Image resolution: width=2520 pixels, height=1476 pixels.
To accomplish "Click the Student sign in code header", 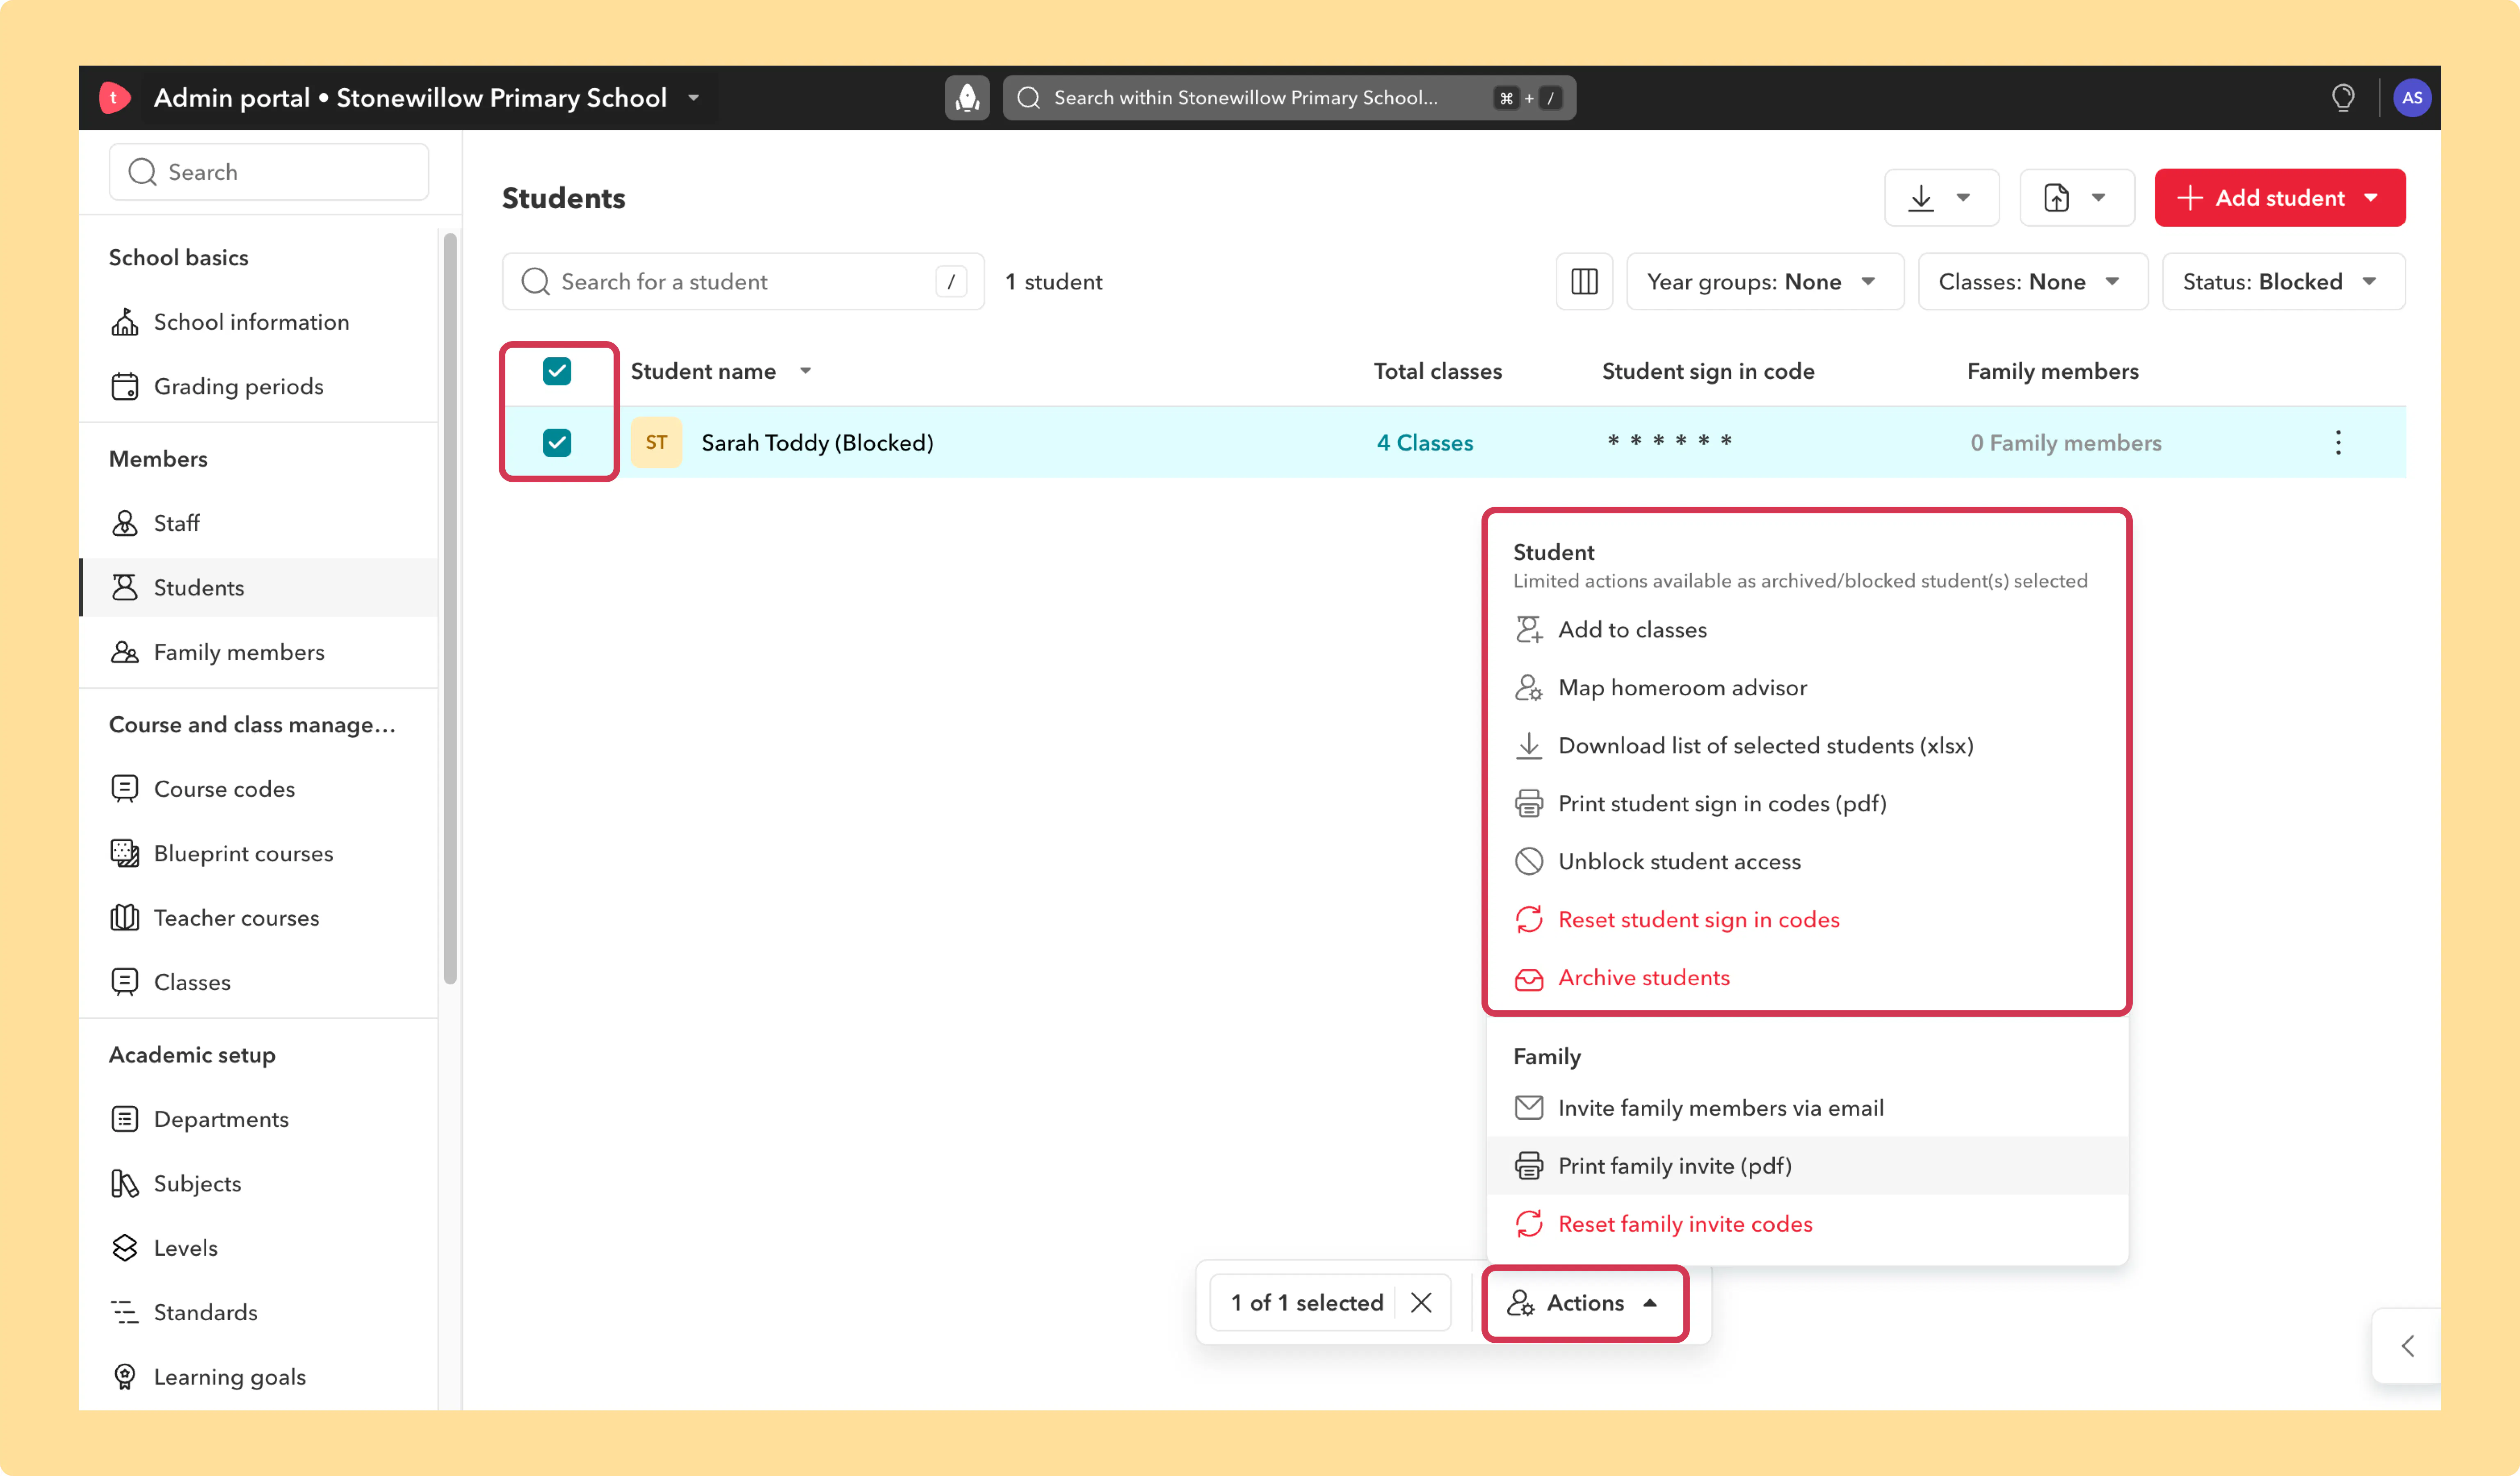I will point(1708,372).
